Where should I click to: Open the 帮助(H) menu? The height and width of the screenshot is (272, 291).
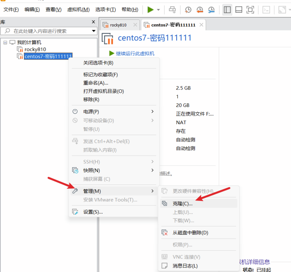pyautogui.click(x=130, y=10)
